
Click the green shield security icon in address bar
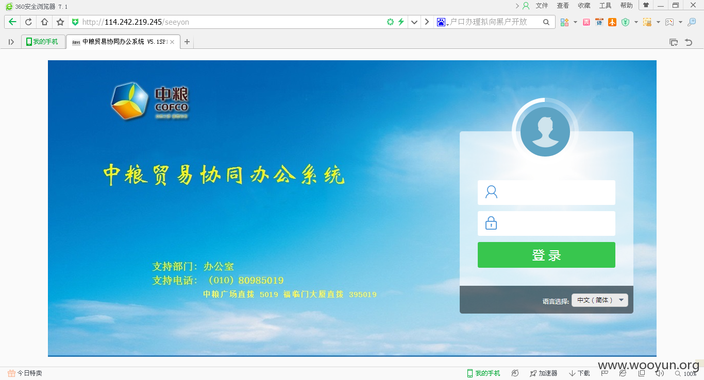[x=75, y=22]
